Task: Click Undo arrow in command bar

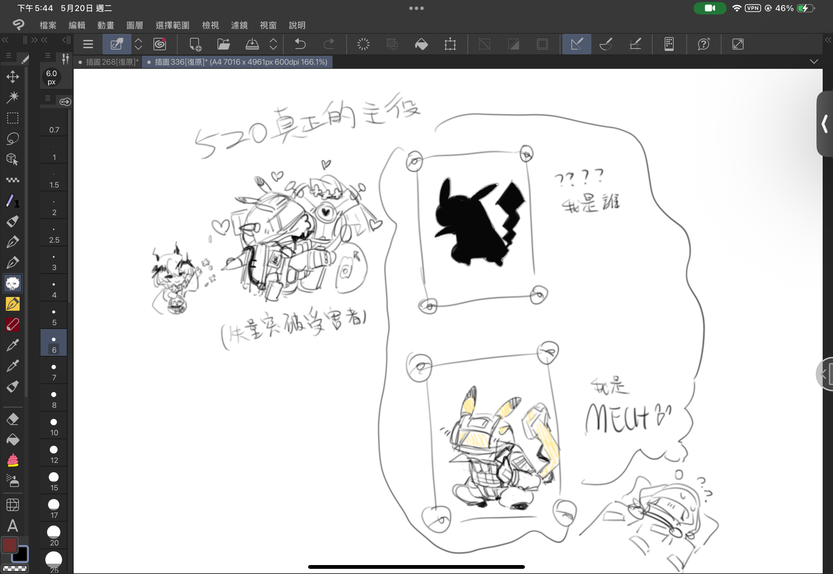Action: (300, 44)
